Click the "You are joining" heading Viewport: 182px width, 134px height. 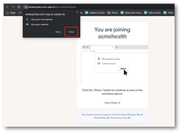click(112, 30)
